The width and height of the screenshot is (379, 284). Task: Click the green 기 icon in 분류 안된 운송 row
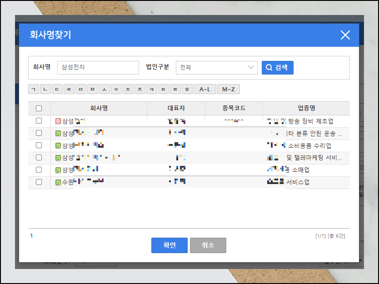(x=58, y=133)
